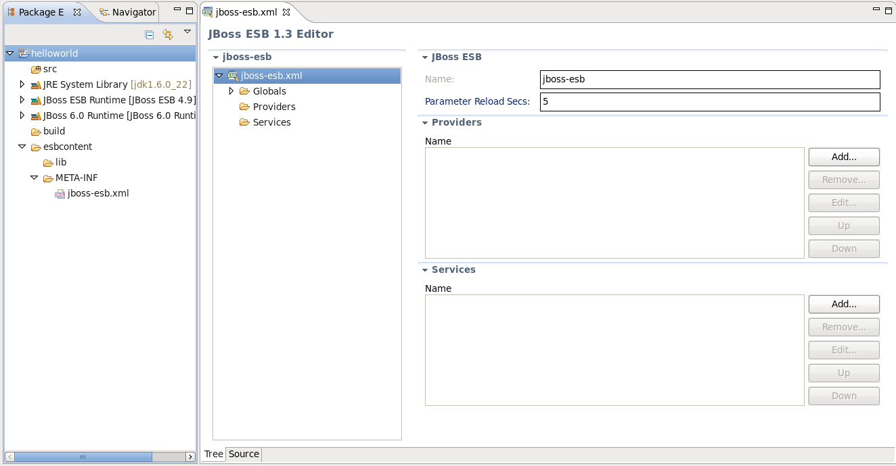Image resolution: width=896 pixels, height=466 pixels.
Task: Click the jboss-esb.xml file icon in Package Explorer
Action: 60,194
